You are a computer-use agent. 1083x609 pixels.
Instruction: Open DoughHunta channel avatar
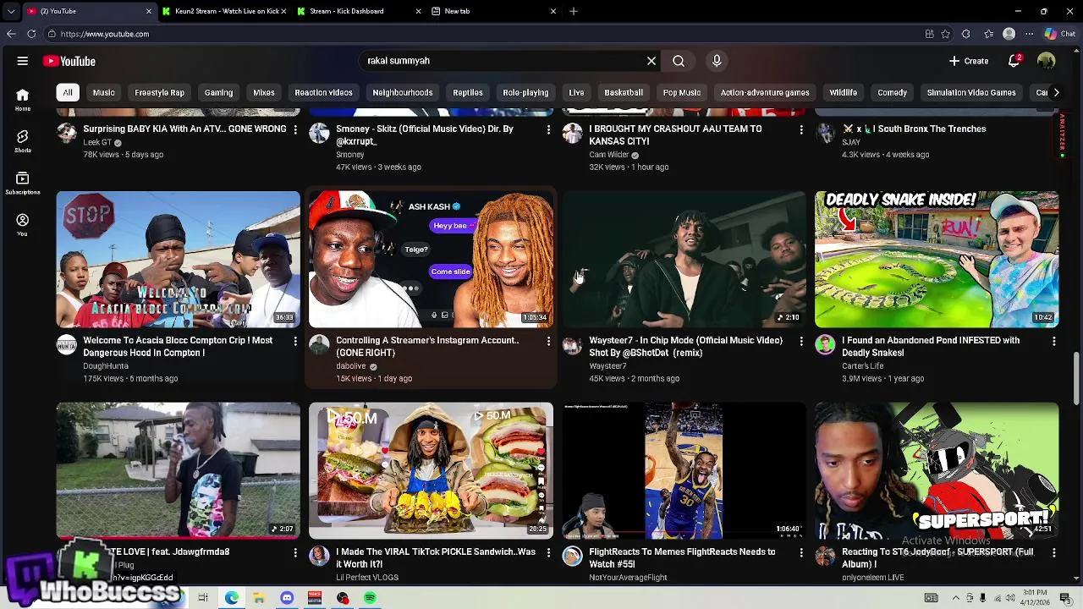pos(66,344)
